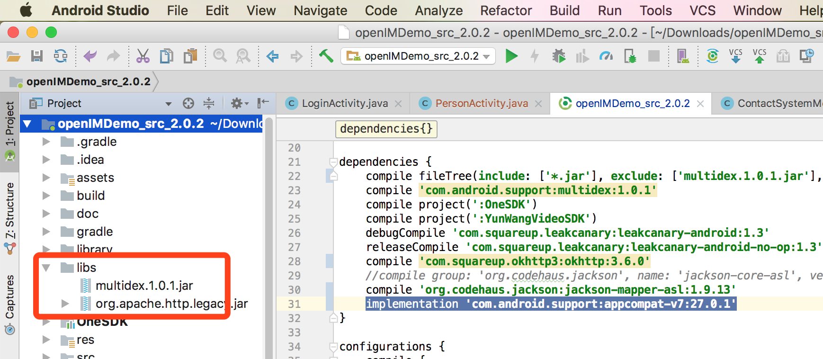Image resolution: width=823 pixels, height=359 pixels.
Task: Click the Undo arrow icon
Action: click(x=90, y=56)
